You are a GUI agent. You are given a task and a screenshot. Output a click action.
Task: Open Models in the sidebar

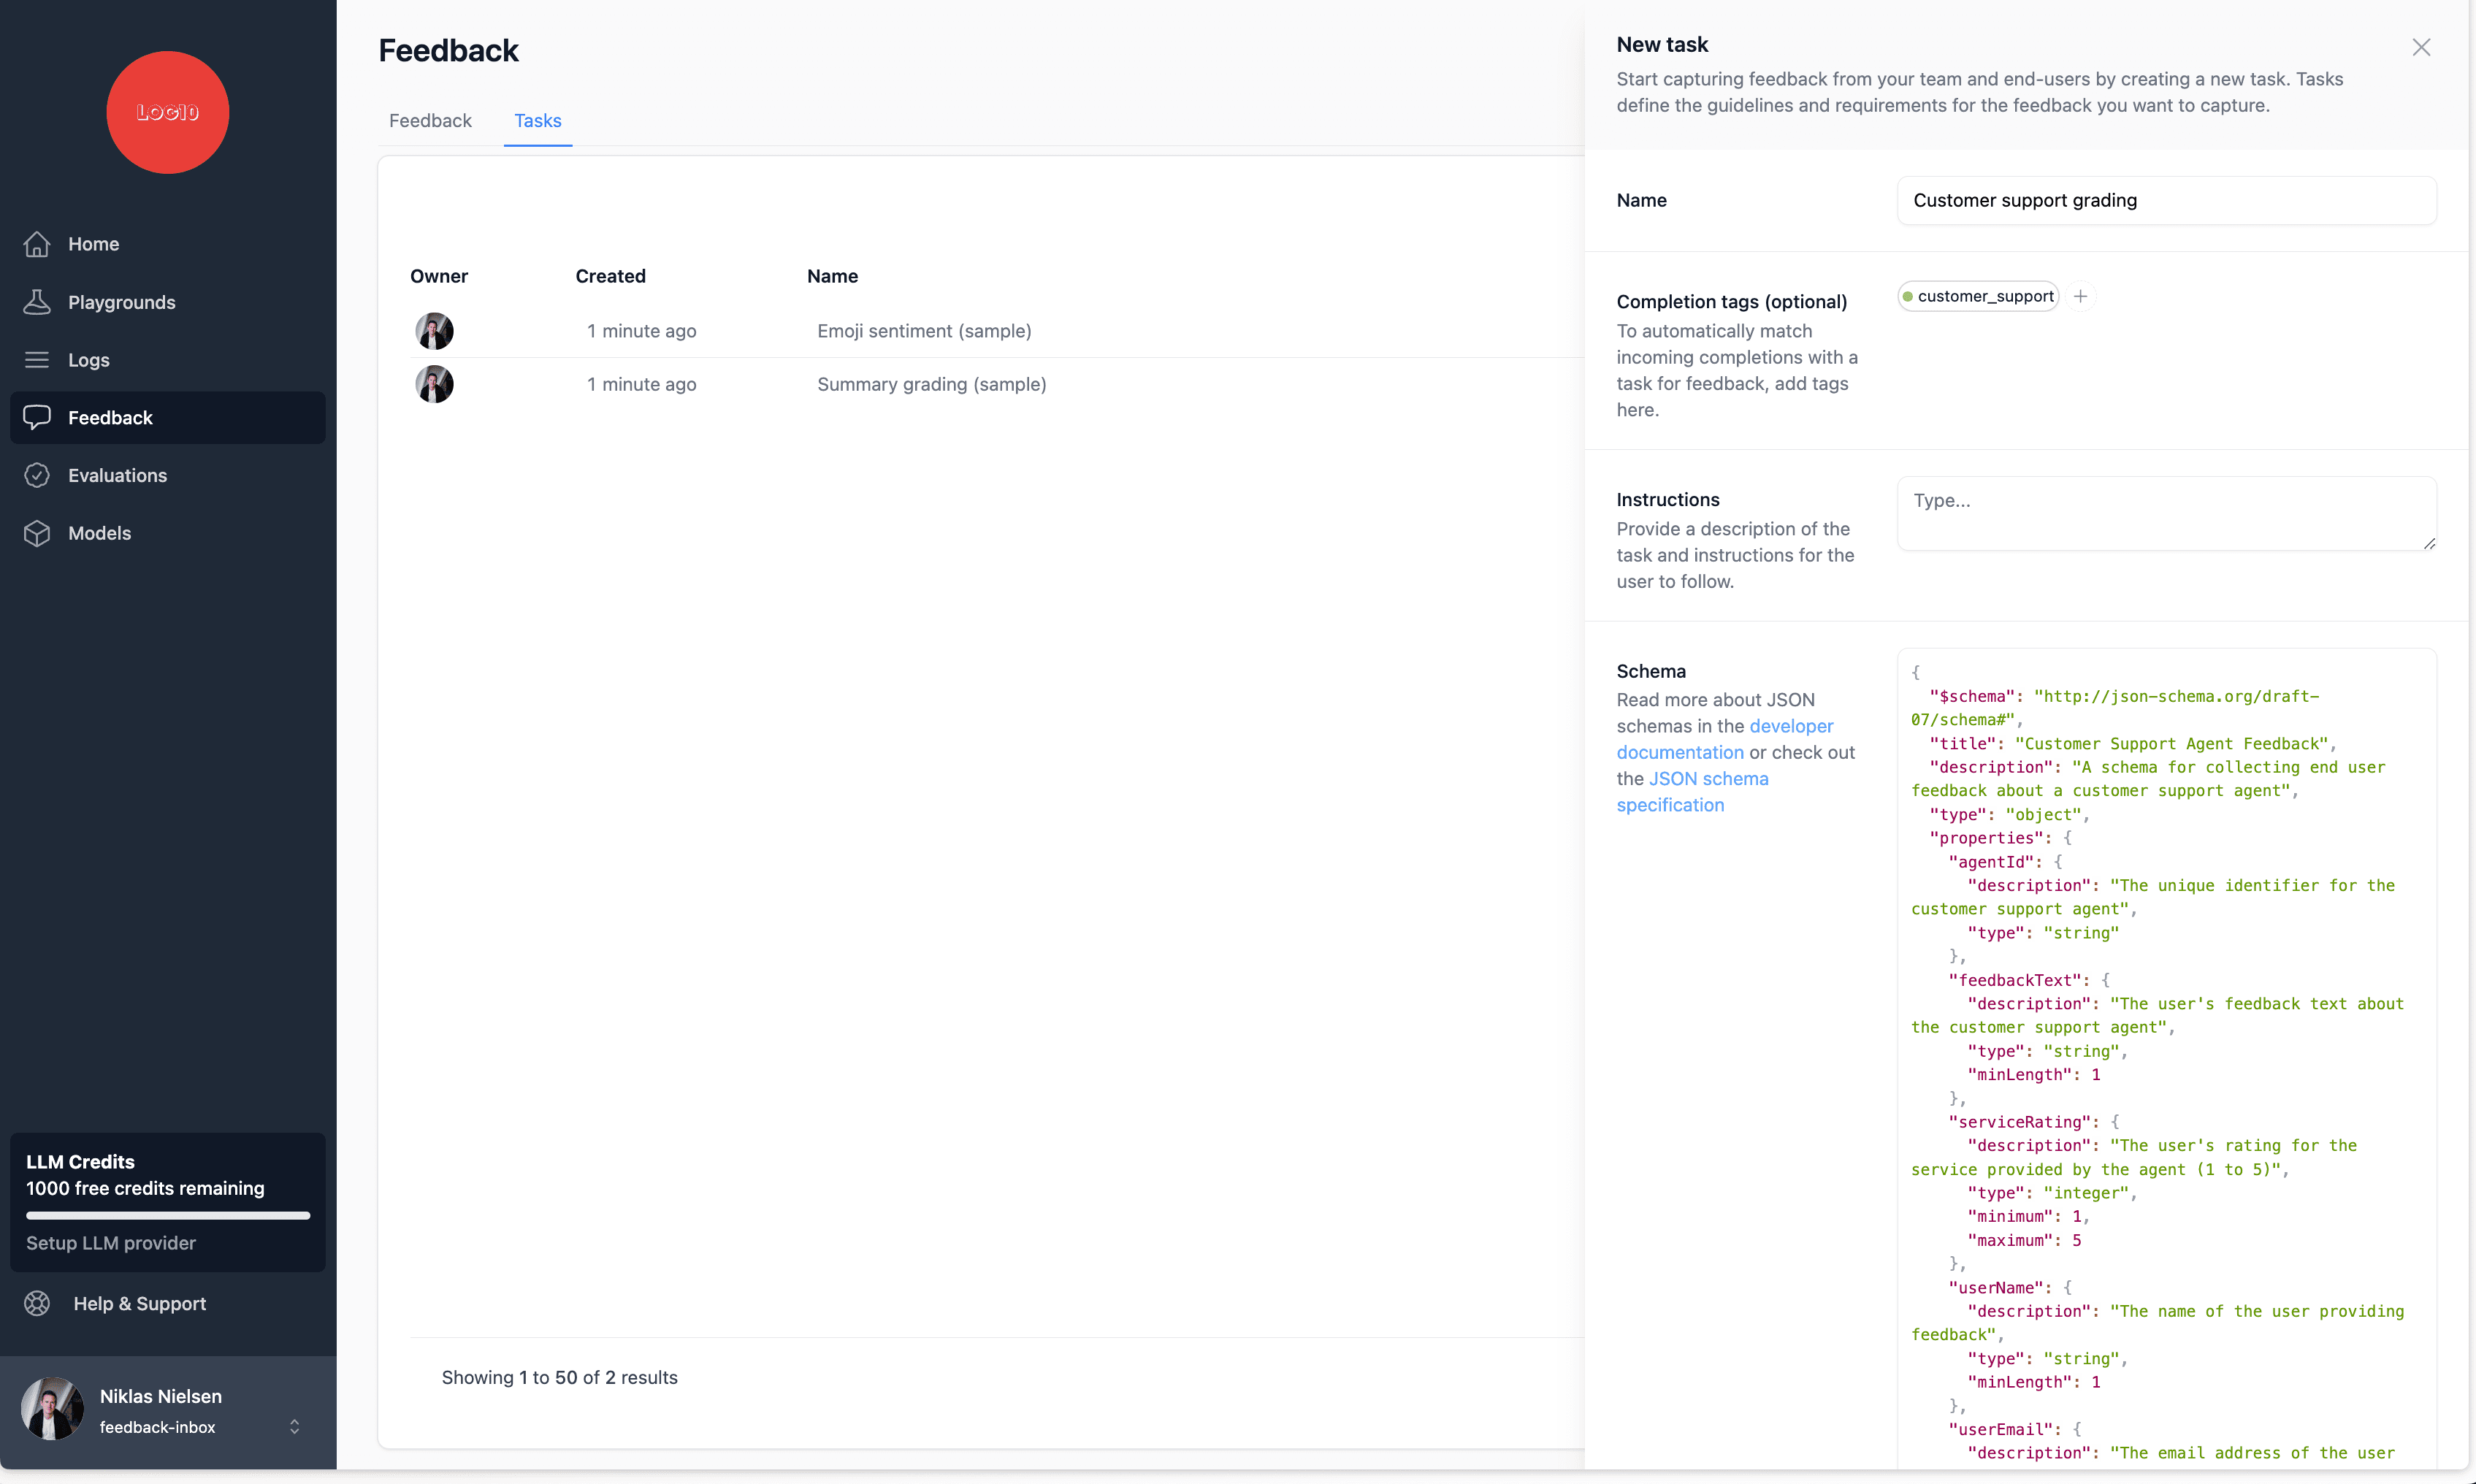(168, 533)
